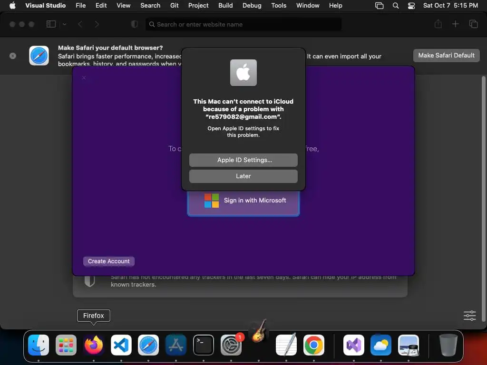This screenshot has width=487, height=365.
Task: Click Later in iCloud dialog
Action: 243,176
